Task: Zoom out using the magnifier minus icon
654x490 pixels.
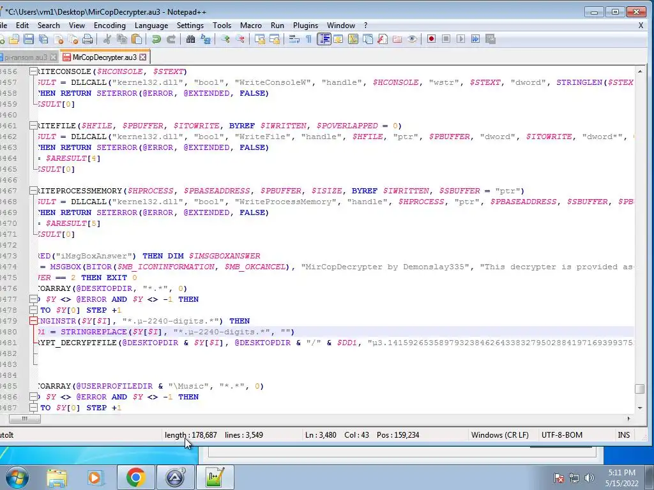Action: pyautogui.click(x=240, y=39)
